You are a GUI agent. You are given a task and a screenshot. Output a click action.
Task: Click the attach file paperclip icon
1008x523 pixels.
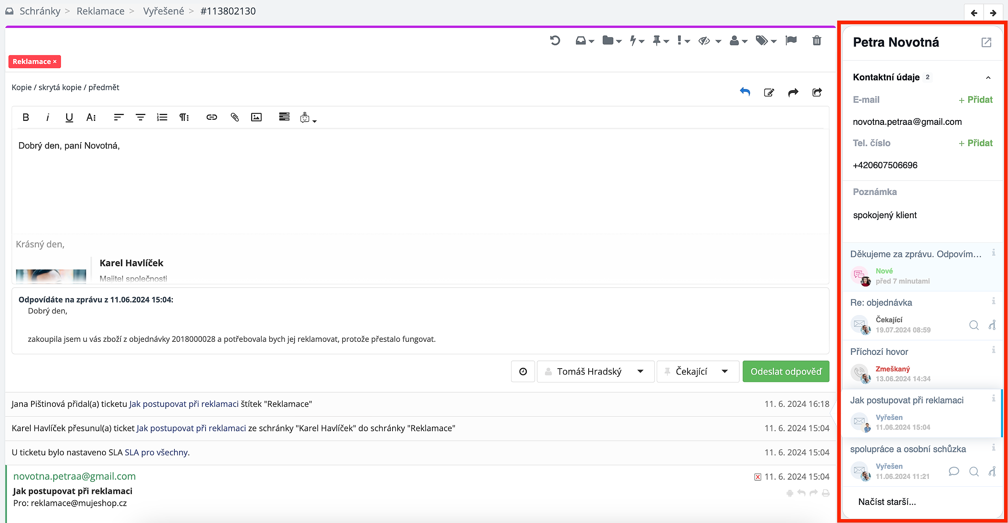click(235, 117)
